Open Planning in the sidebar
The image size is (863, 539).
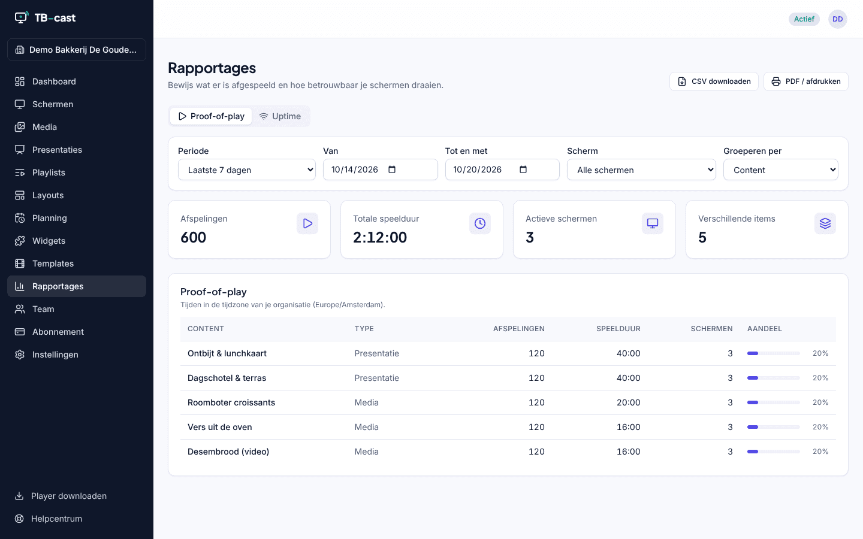pos(77,218)
